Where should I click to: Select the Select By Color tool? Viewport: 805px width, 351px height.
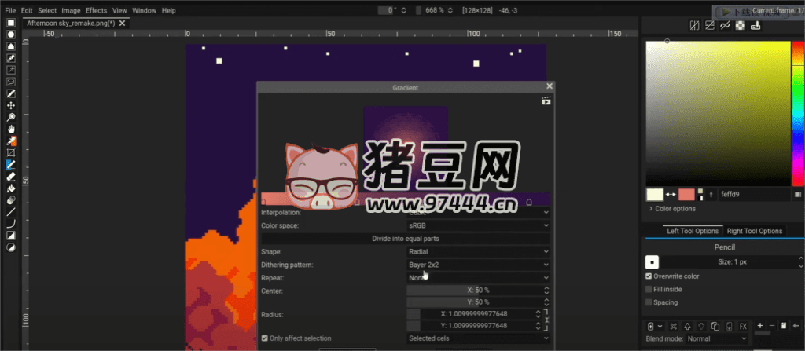point(11,58)
